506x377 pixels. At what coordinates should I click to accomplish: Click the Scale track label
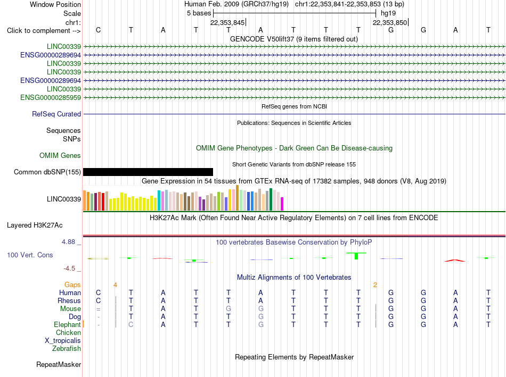(72, 13)
